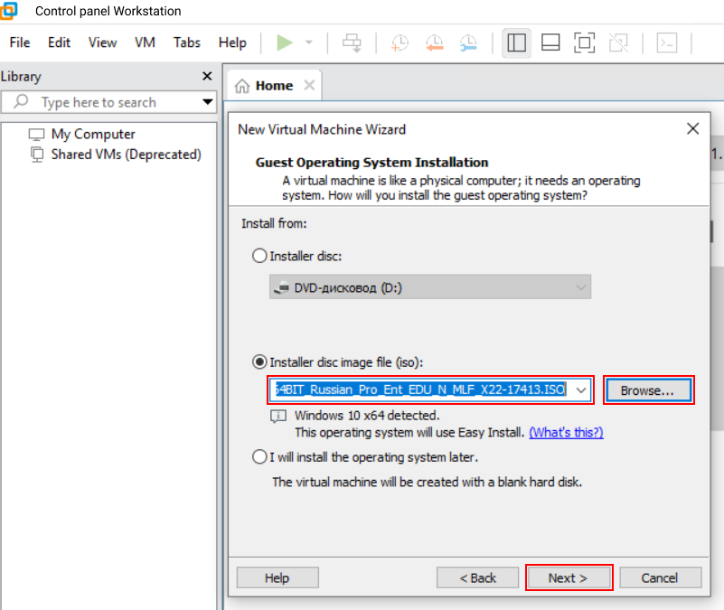This screenshot has height=610, width=724.
Task: Expand the ISO file path dropdown arrow
Action: 581,390
